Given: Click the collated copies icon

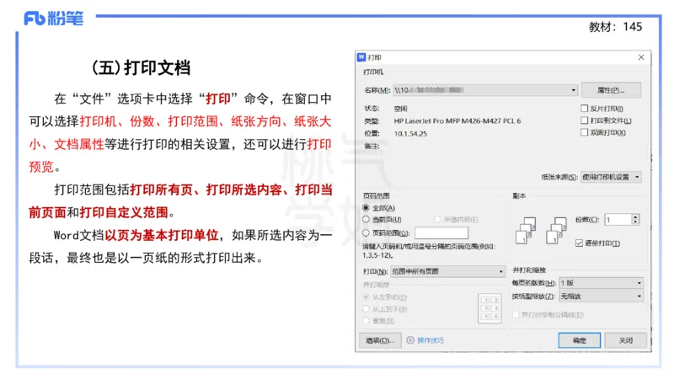Looking at the screenshot, I should 556,231.
